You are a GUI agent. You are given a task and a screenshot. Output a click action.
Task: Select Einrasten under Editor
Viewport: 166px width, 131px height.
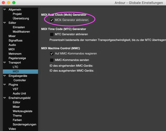tap(19, 27)
